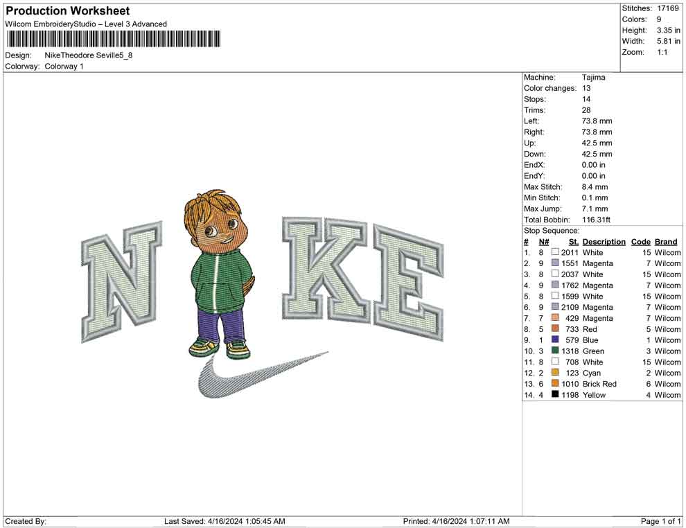The image size is (686, 528).
Task: Pick the Brick Red 1010 color swatch
Action: click(x=555, y=384)
